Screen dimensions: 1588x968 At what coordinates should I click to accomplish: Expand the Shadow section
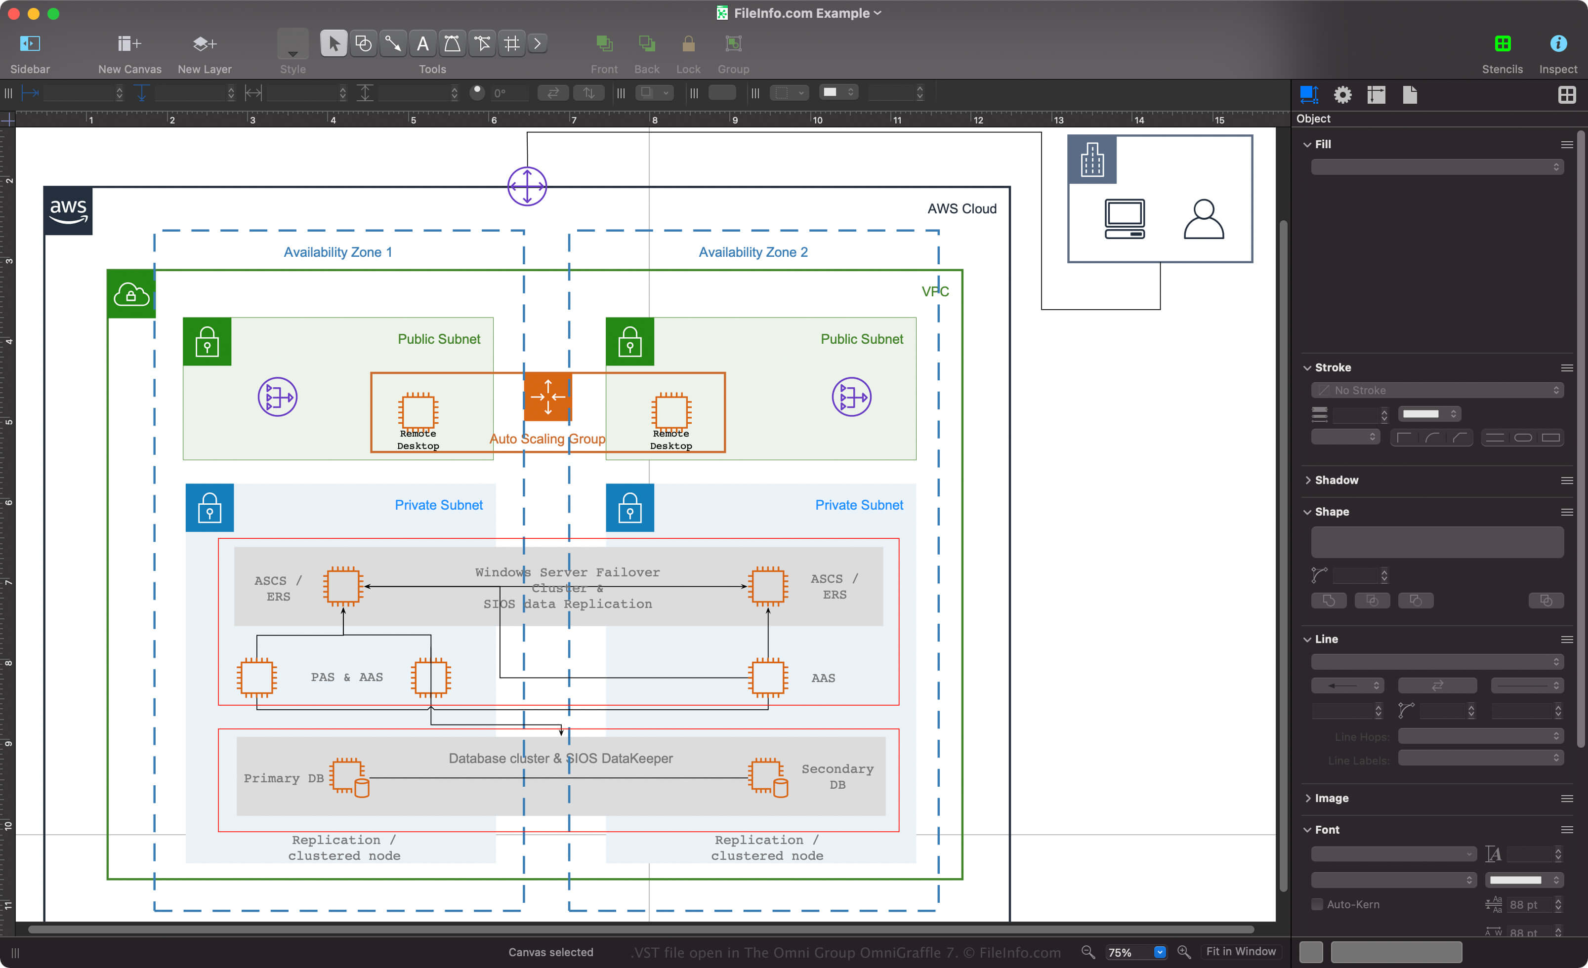point(1307,480)
